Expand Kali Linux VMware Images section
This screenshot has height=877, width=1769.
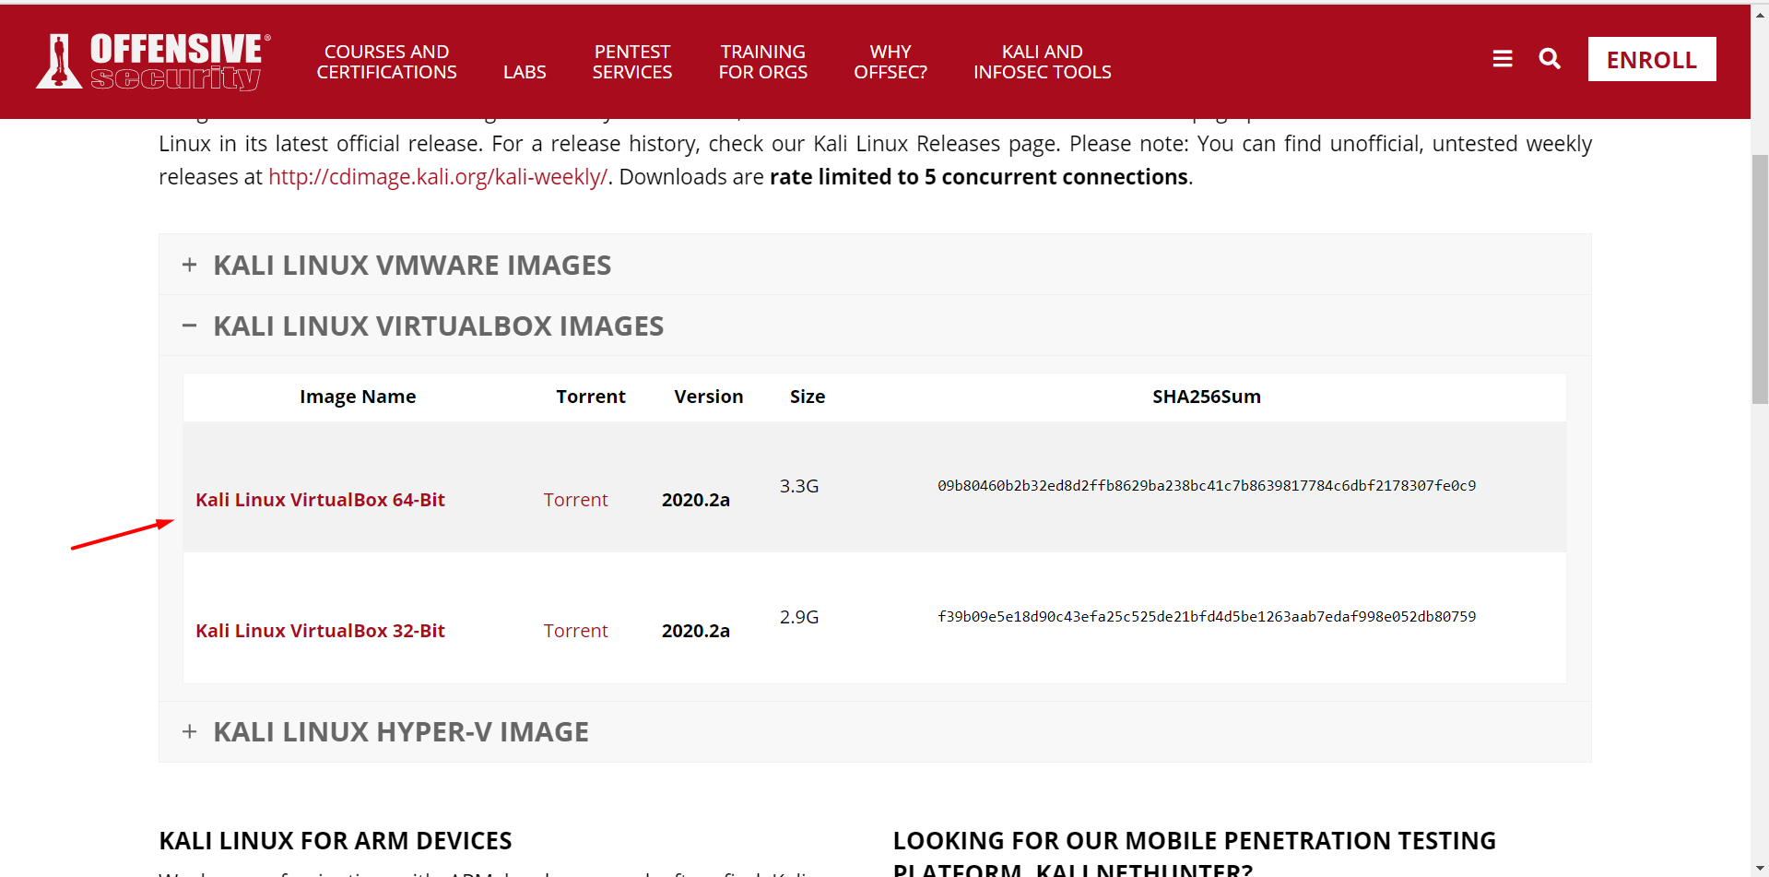click(x=875, y=265)
